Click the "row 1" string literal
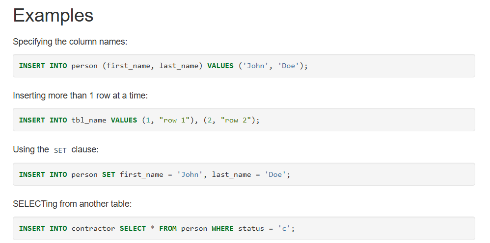The height and width of the screenshot is (243, 490). [x=174, y=120]
